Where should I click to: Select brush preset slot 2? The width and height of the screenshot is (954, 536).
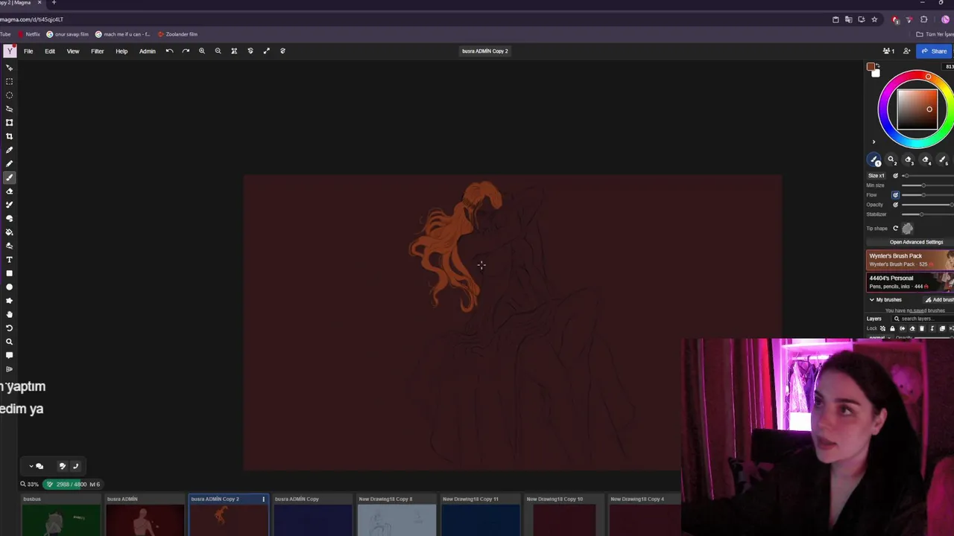tap(891, 160)
